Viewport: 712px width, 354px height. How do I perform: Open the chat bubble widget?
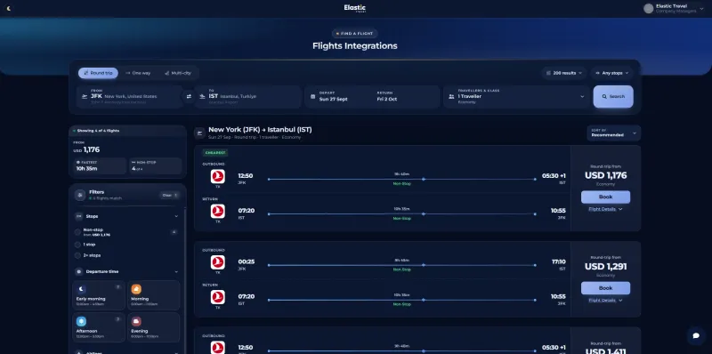point(696,336)
